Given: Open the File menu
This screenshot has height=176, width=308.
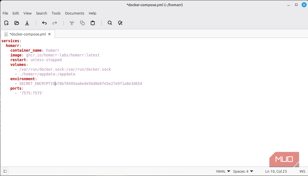Looking at the screenshot, I should click(5, 13).
